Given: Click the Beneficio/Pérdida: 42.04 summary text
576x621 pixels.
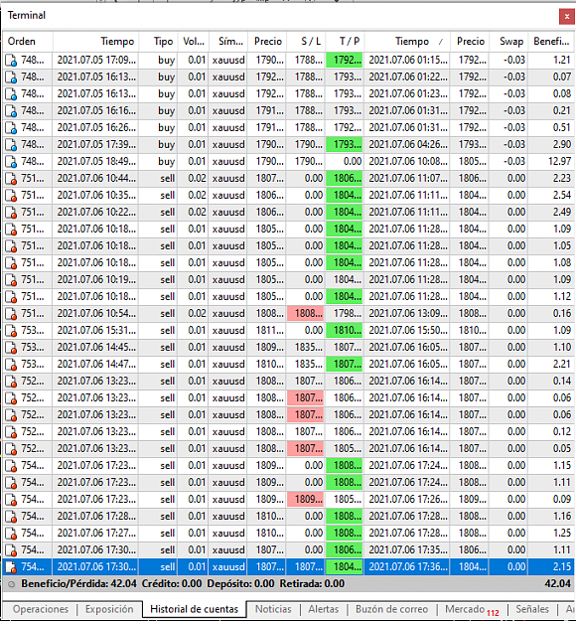Looking at the screenshot, I should (x=78, y=584).
